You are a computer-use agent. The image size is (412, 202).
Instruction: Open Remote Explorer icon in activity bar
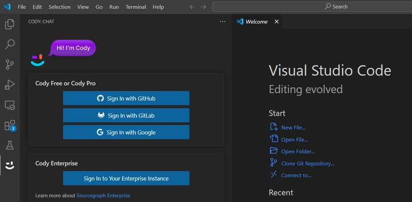point(10,105)
